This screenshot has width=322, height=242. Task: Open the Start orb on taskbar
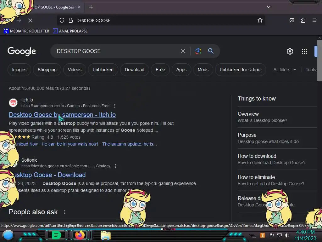pos(8,235)
